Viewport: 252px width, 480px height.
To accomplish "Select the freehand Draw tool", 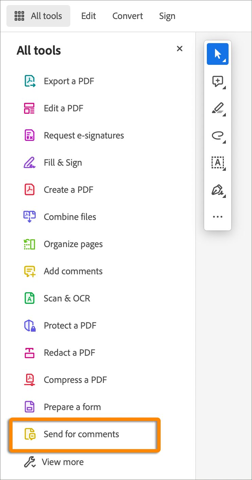I will 217,135.
